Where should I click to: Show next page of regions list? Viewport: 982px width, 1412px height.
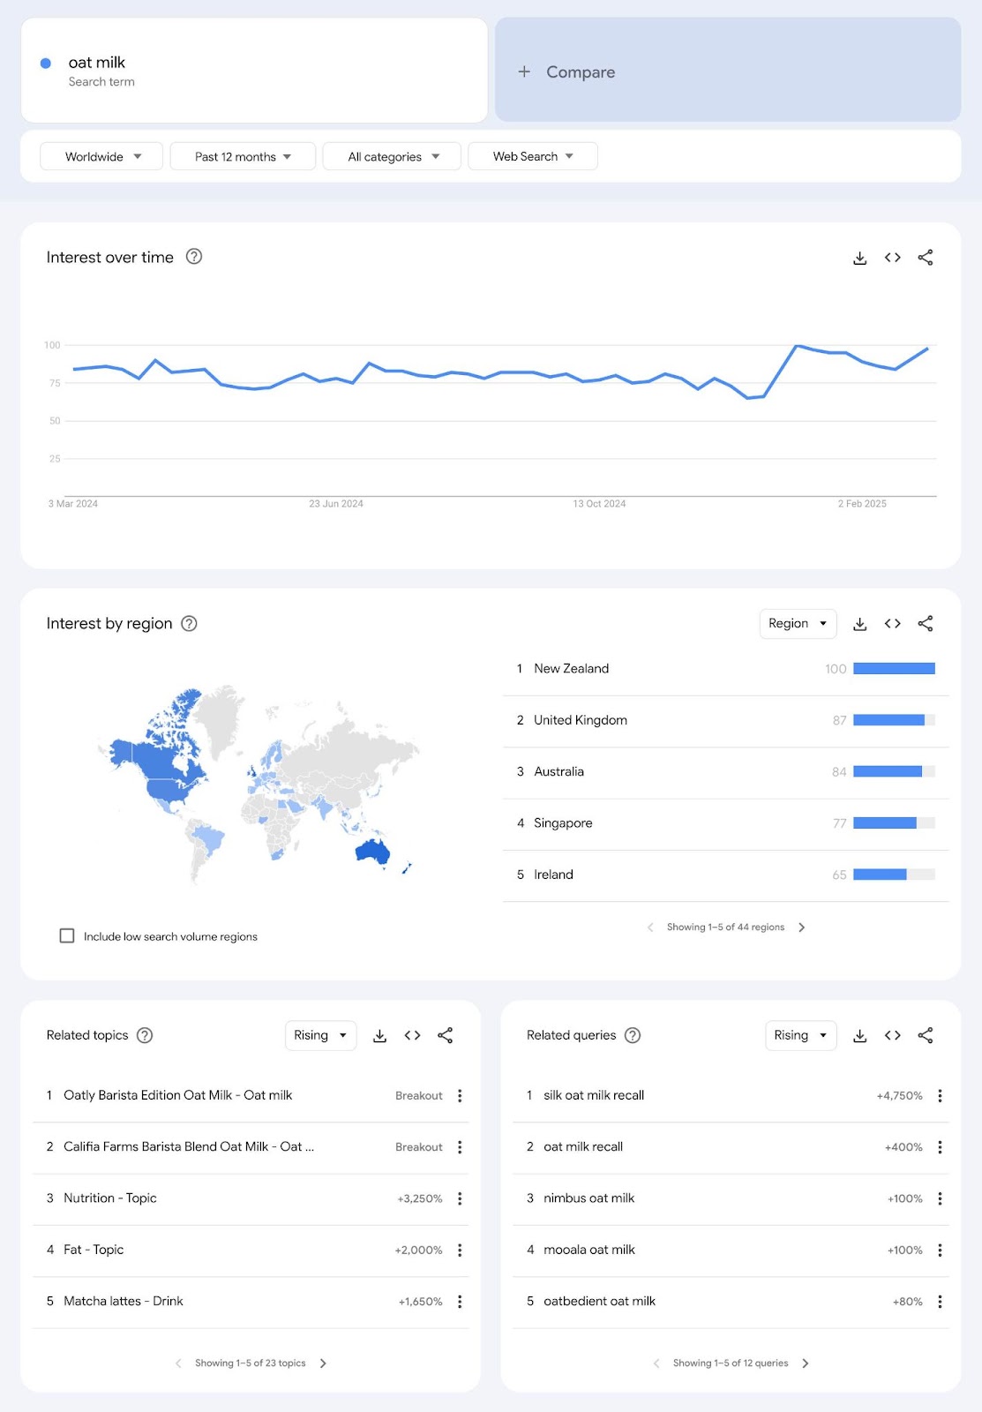pyautogui.click(x=802, y=927)
